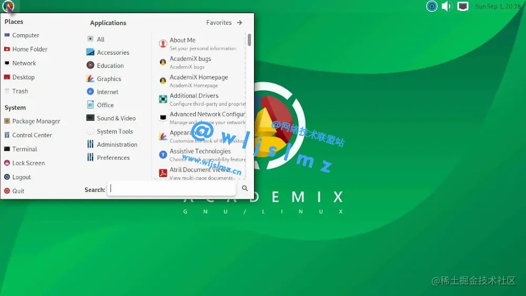Select the All applications category icon
This screenshot has height=296, width=526.
coord(90,39)
